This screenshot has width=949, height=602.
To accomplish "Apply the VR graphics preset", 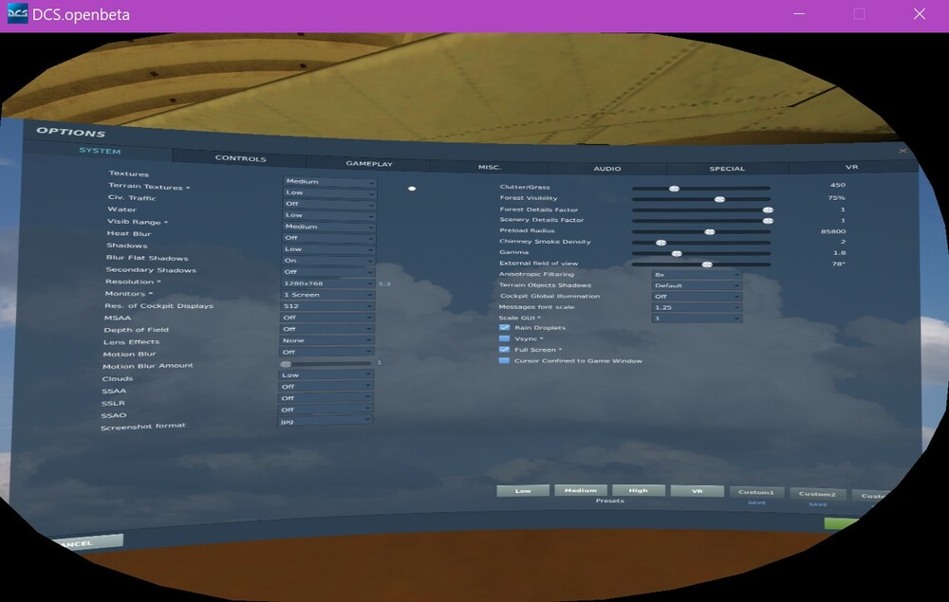I will pos(697,491).
